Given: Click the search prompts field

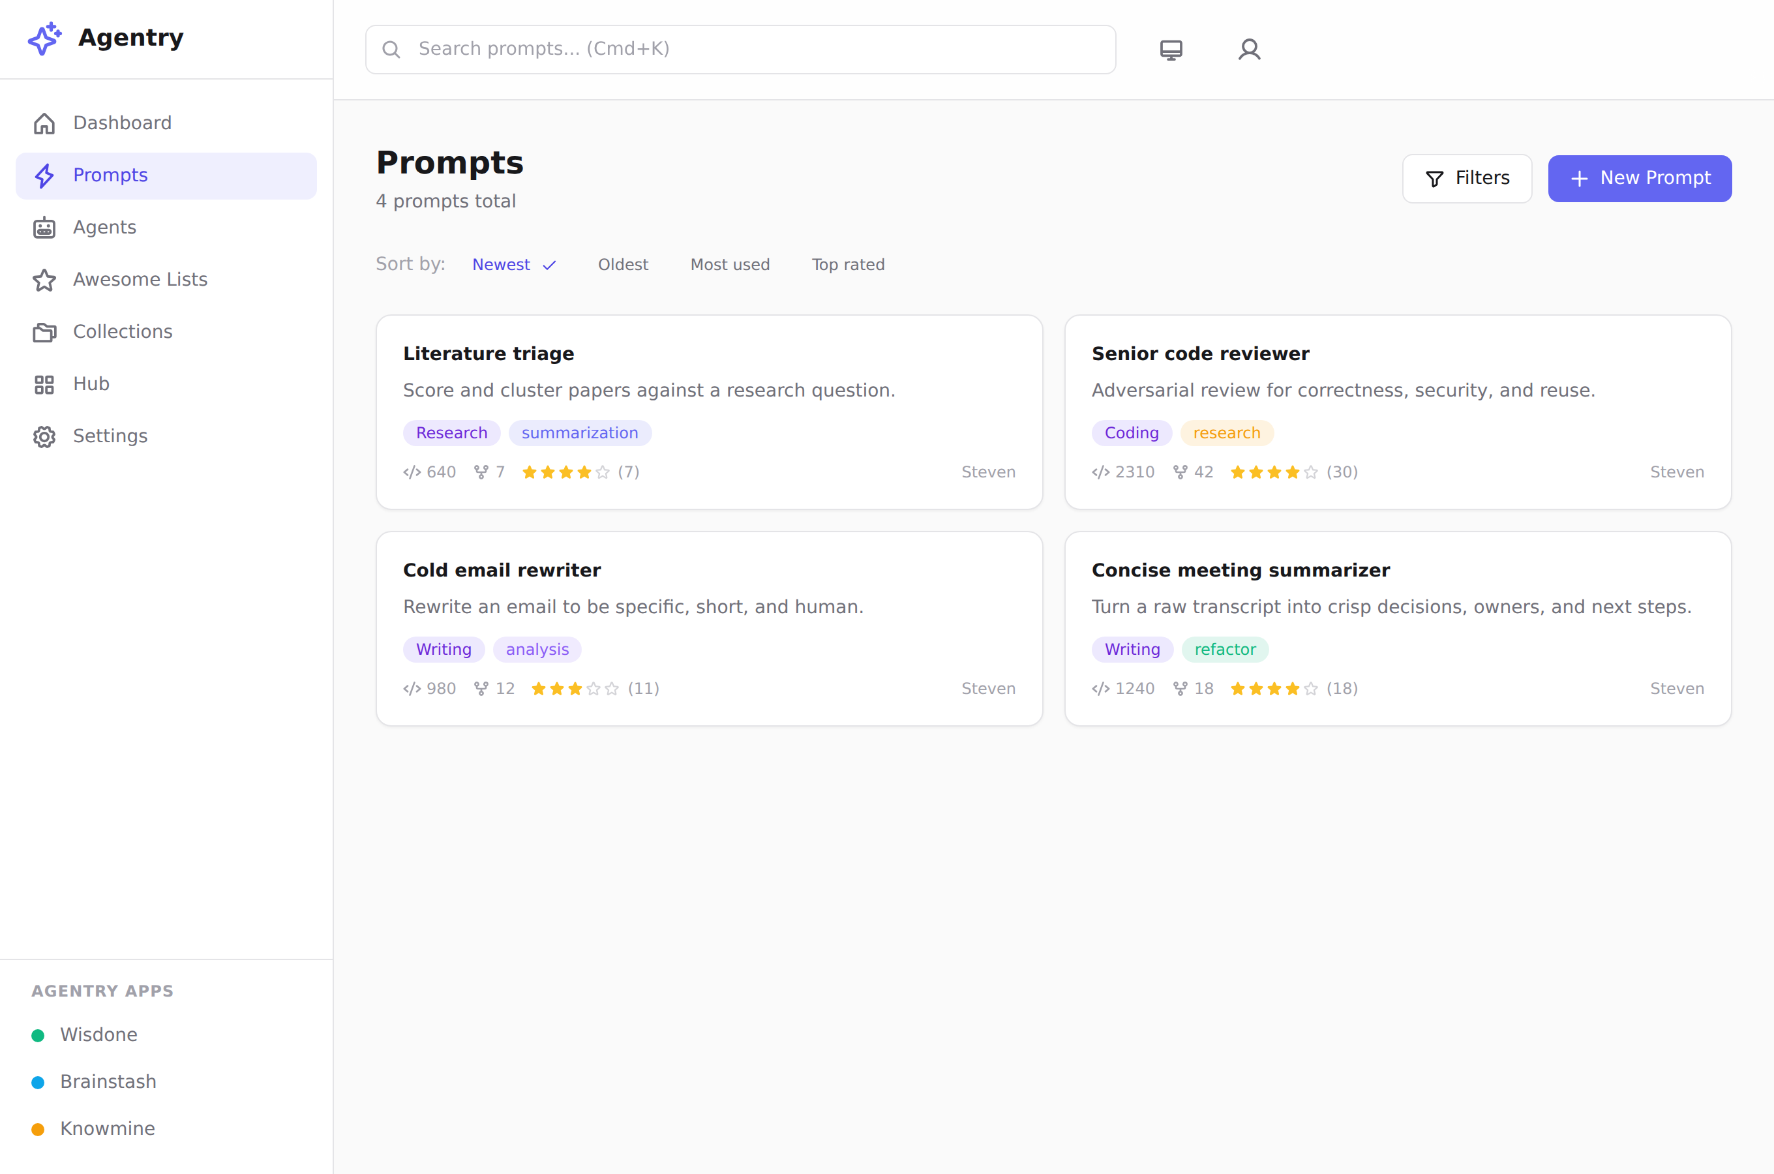Looking at the screenshot, I should [740, 50].
